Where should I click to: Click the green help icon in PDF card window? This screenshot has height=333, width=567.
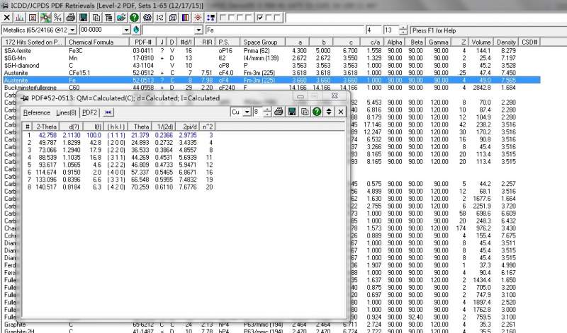pos(316,112)
